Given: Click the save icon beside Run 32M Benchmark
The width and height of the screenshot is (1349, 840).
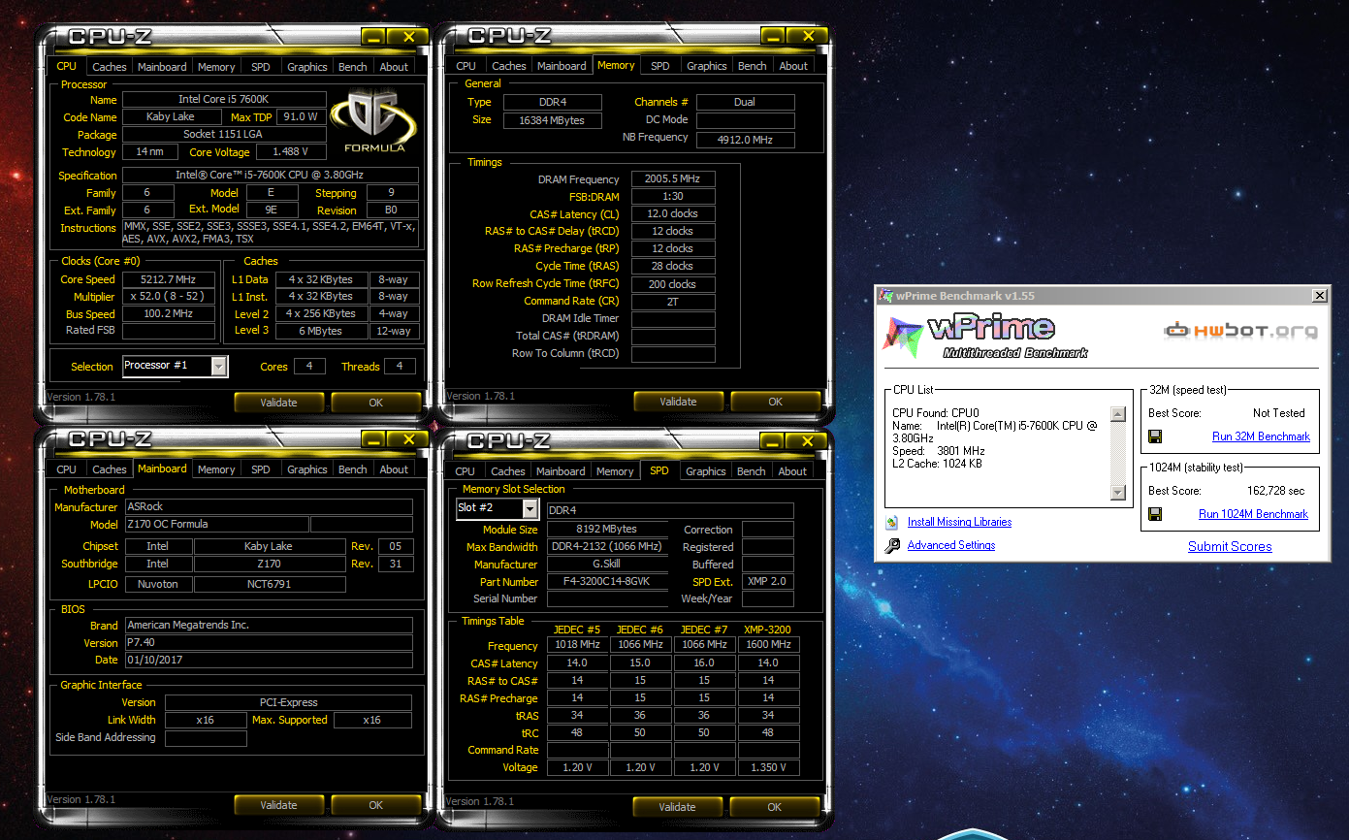Looking at the screenshot, I should coord(1155,436).
